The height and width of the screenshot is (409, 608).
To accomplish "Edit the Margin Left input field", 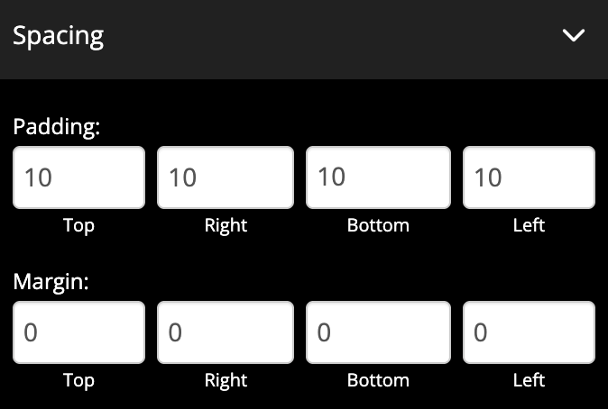I will click(x=529, y=332).
